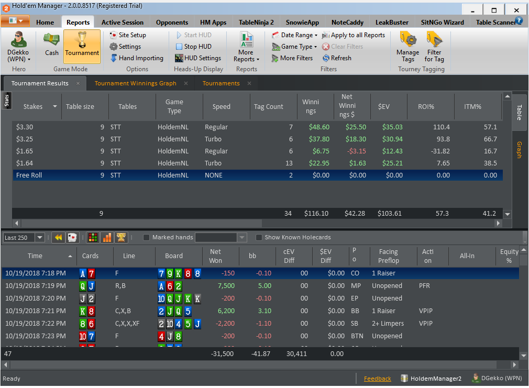Click the Hand Importing option
Screen dimensions: 529x388
coord(137,58)
